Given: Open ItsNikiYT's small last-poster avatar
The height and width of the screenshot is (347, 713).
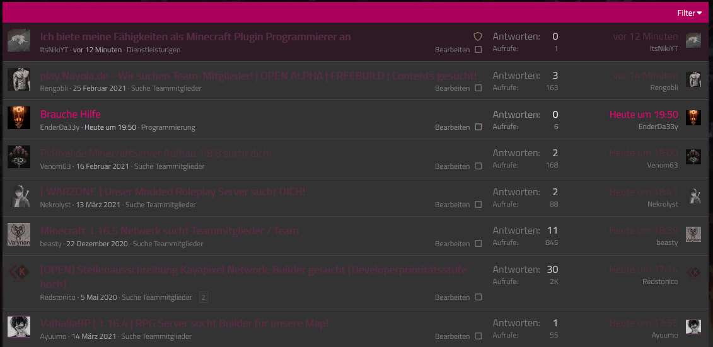Looking at the screenshot, I should (693, 40).
